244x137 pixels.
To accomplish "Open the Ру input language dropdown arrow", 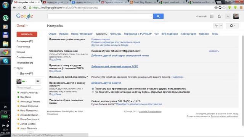I will [221, 25].
